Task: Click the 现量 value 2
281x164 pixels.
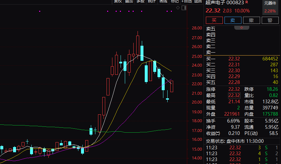Action: [x=238, y=108]
